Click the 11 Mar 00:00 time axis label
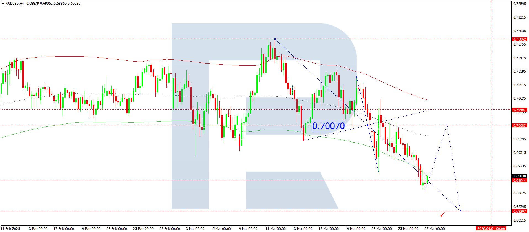Screen dimensions: 529x232 (x=276, y=228)
